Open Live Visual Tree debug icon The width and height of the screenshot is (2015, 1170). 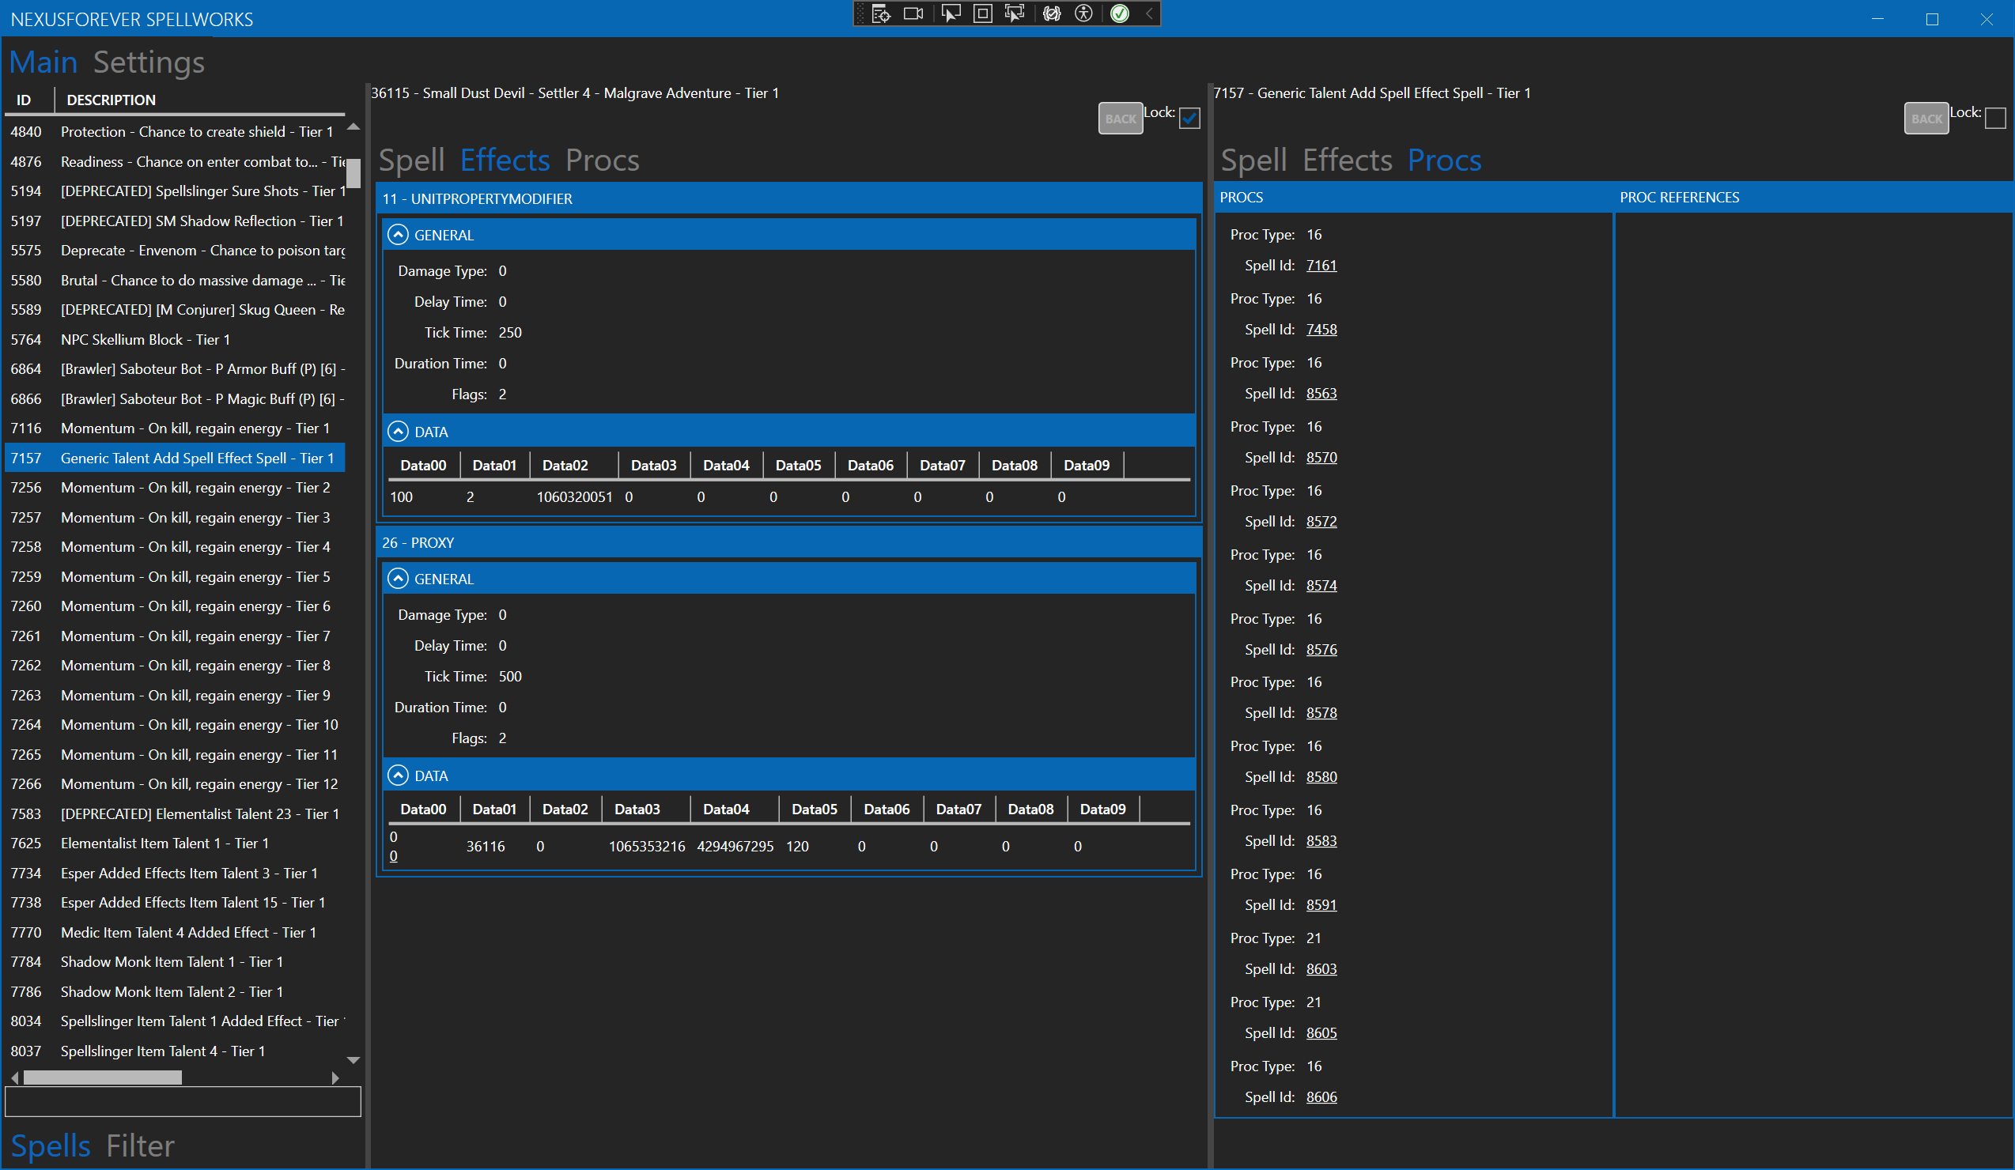881,13
